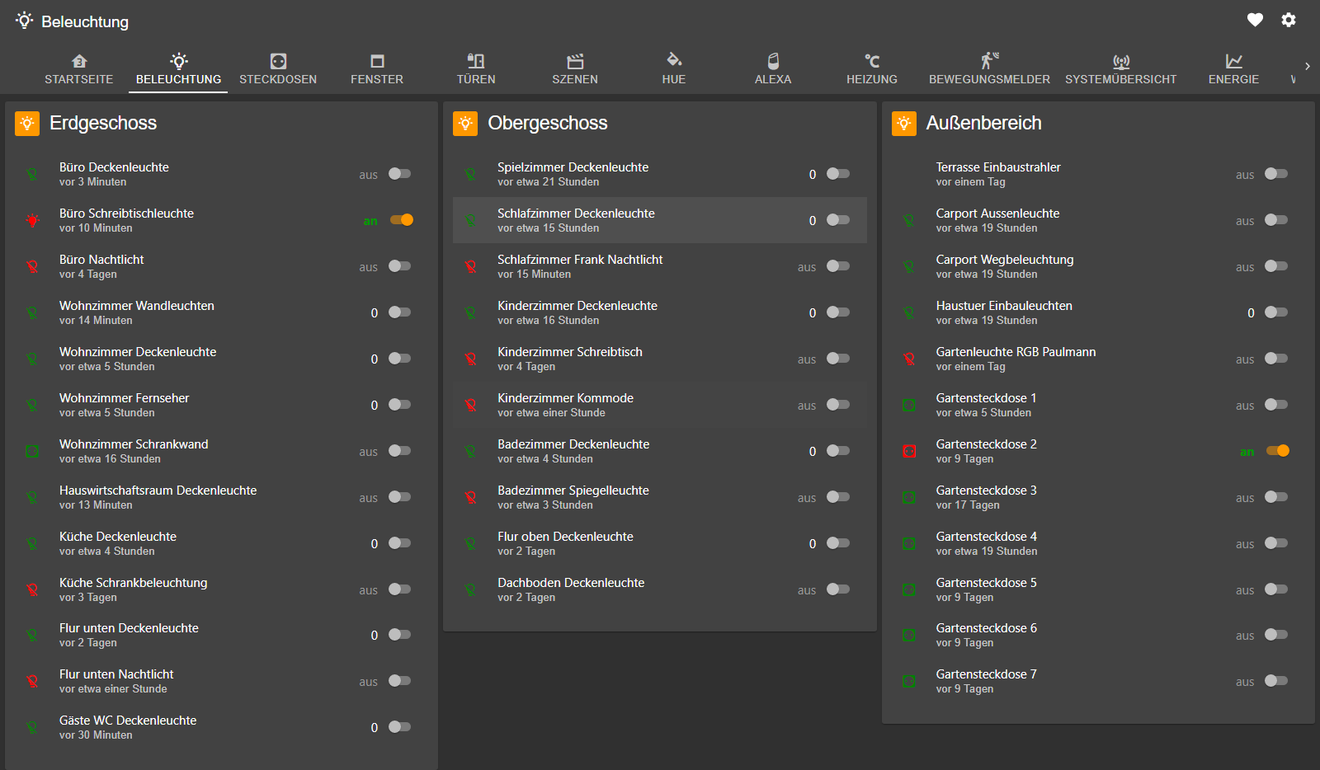Switch to the Steckdosen tab
1320x770 pixels.
(x=278, y=69)
